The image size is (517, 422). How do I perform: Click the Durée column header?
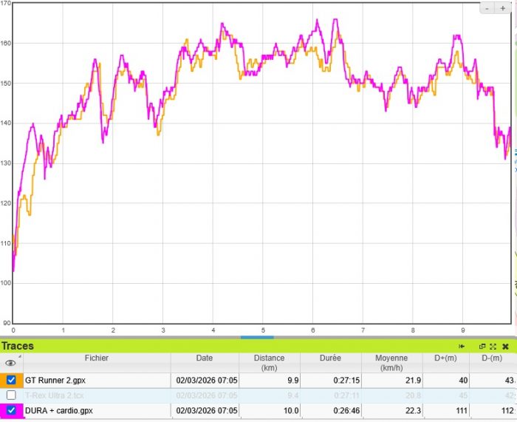tap(330, 358)
